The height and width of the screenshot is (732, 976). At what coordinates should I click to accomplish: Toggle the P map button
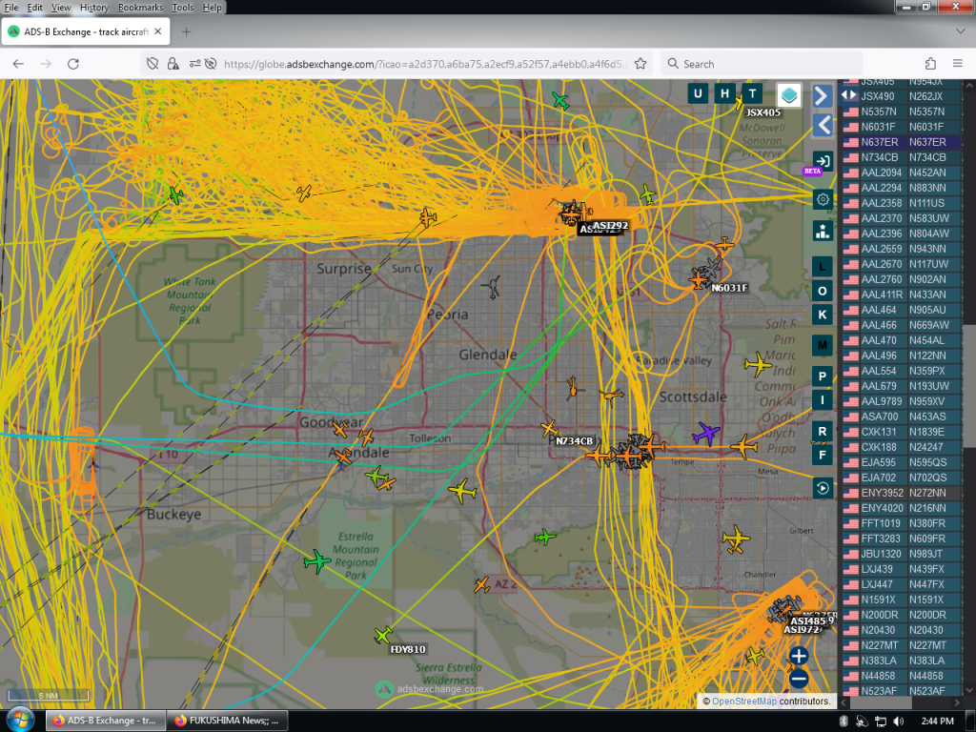(823, 376)
